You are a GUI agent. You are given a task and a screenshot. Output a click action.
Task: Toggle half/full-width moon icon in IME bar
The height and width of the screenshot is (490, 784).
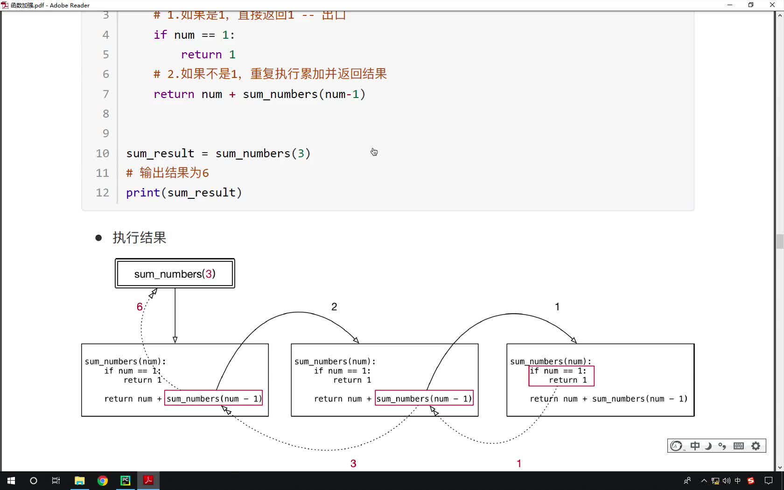pyautogui.click(x=708, y=446)
